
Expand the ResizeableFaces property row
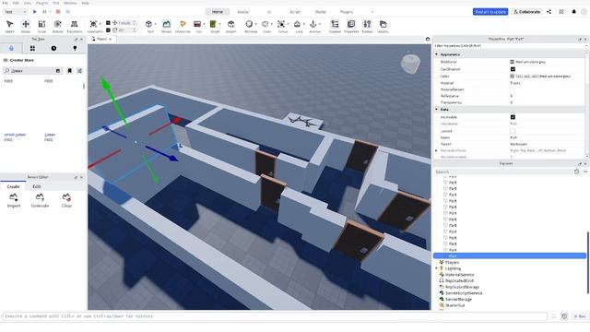(x=436, y=150)
